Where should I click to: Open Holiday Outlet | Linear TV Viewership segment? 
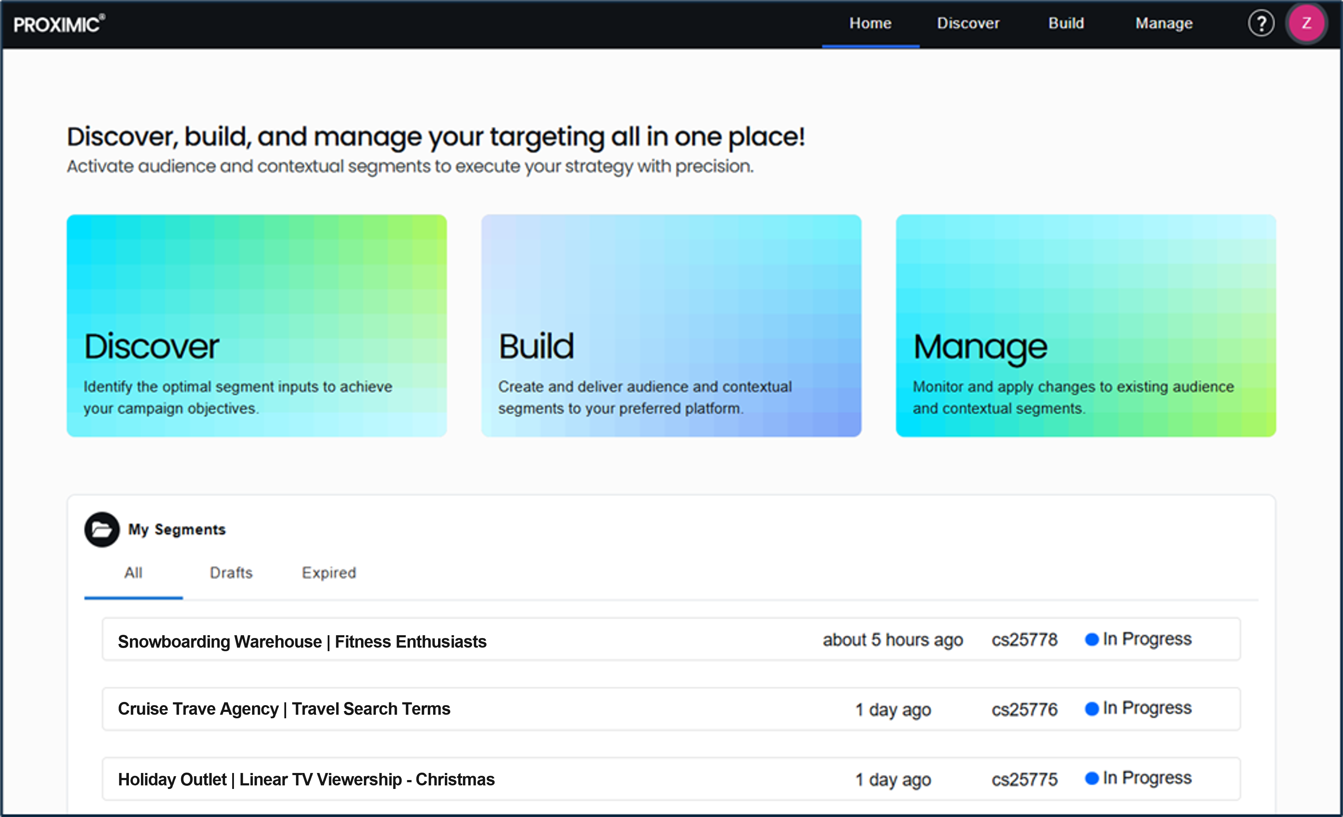[671, 779]
